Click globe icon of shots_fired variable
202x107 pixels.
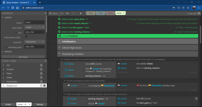point(59,19)
